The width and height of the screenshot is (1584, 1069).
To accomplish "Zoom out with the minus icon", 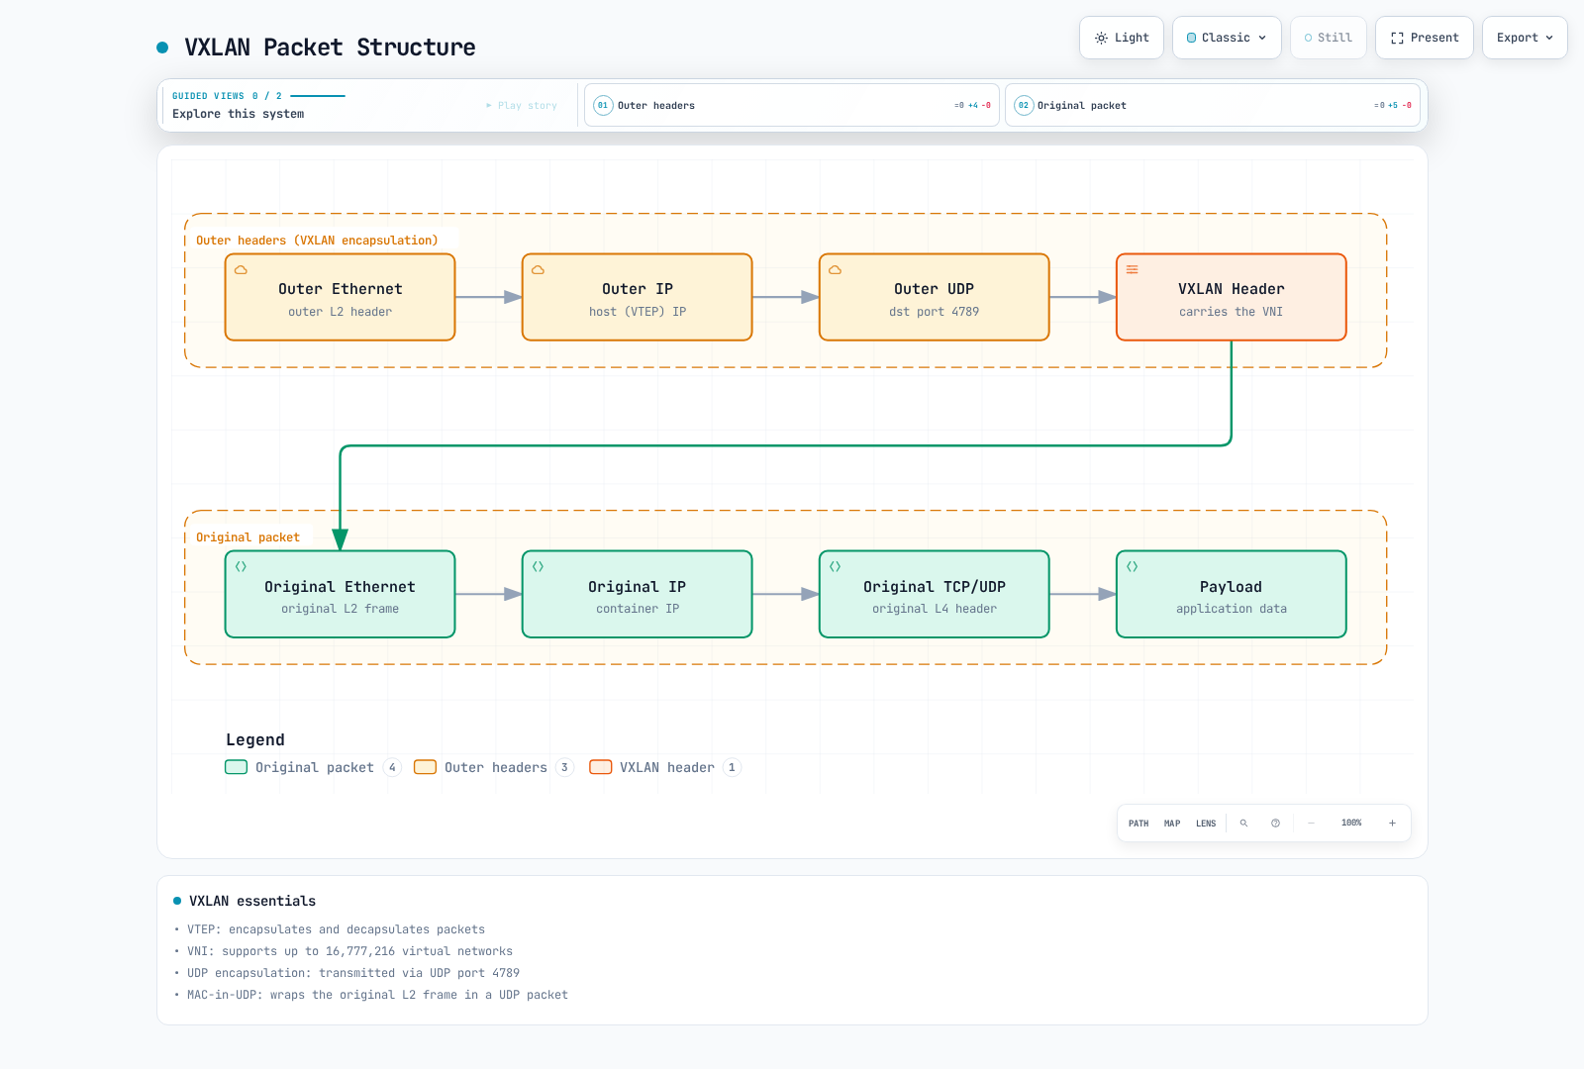I will (x=1311, y=824).
